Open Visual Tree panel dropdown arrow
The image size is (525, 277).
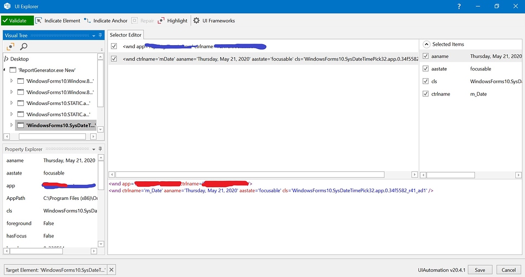click(94, 36)
